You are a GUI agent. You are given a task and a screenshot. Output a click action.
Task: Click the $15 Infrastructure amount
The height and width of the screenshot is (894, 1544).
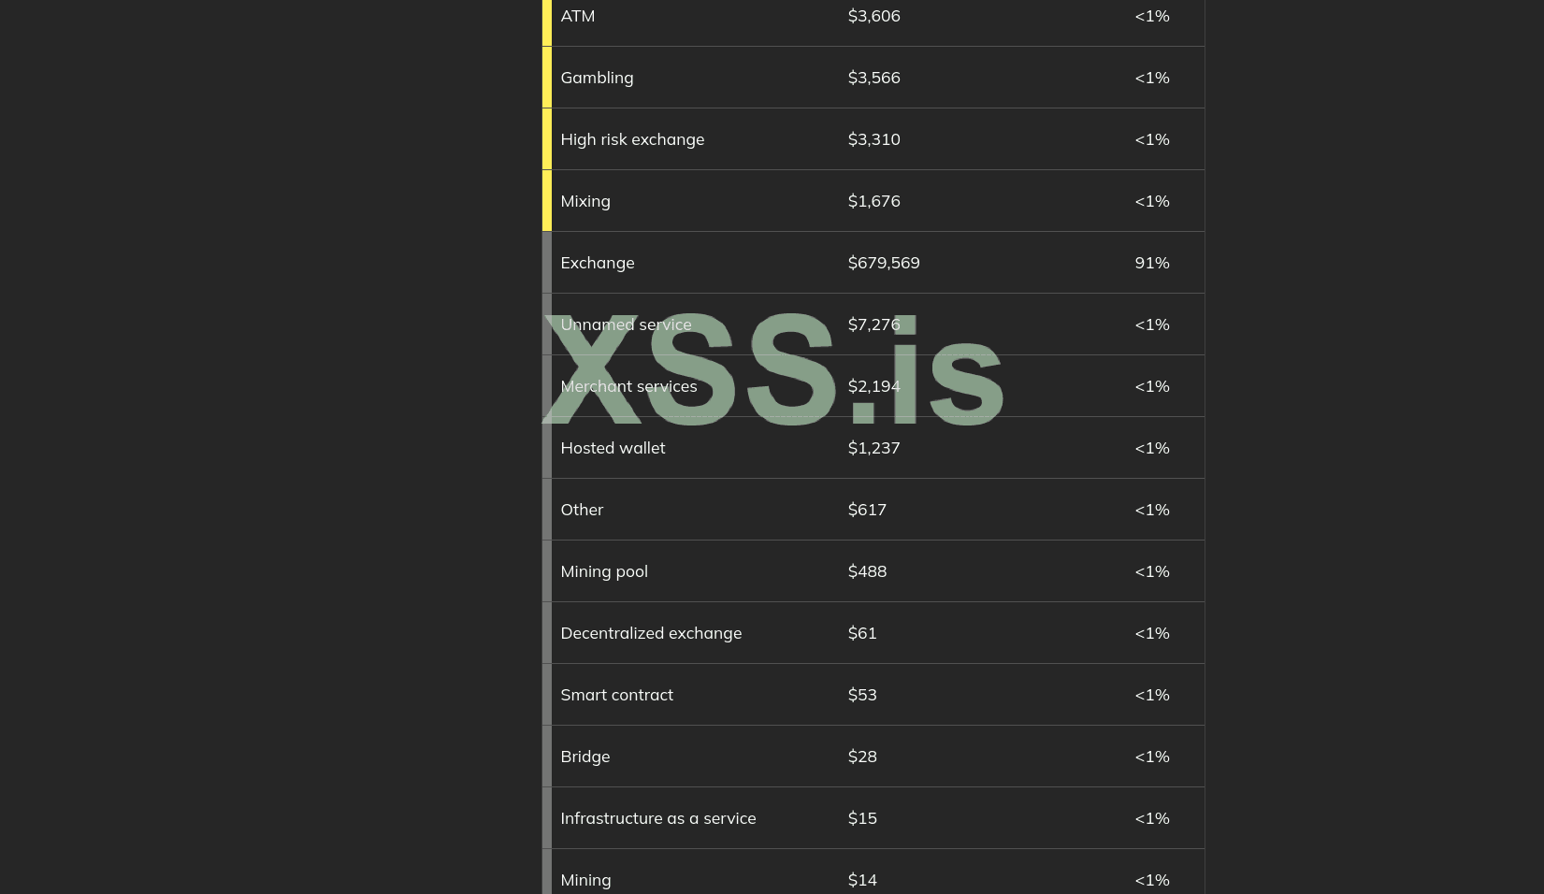862,818
